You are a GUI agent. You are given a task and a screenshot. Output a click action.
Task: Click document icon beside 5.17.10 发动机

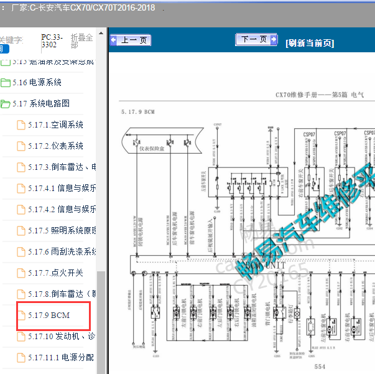(21, 337)
